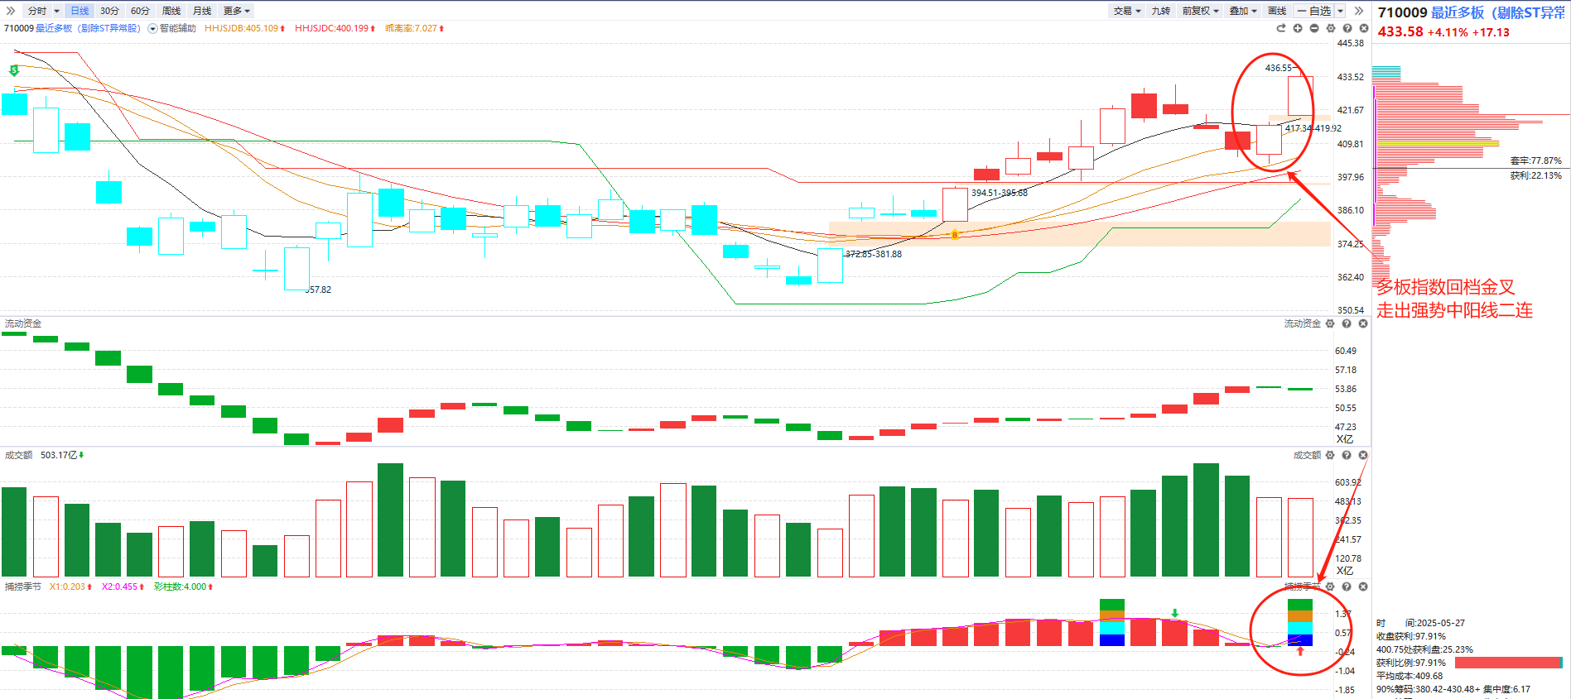The width and height of the screenshot is (1571, 699).
Task: Open the 更多 periods dropdown
Action: coord(237,11)
